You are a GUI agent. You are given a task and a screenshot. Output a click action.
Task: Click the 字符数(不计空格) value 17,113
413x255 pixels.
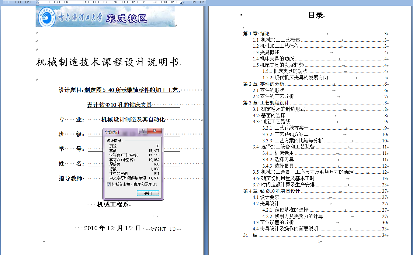pos(154,155)
